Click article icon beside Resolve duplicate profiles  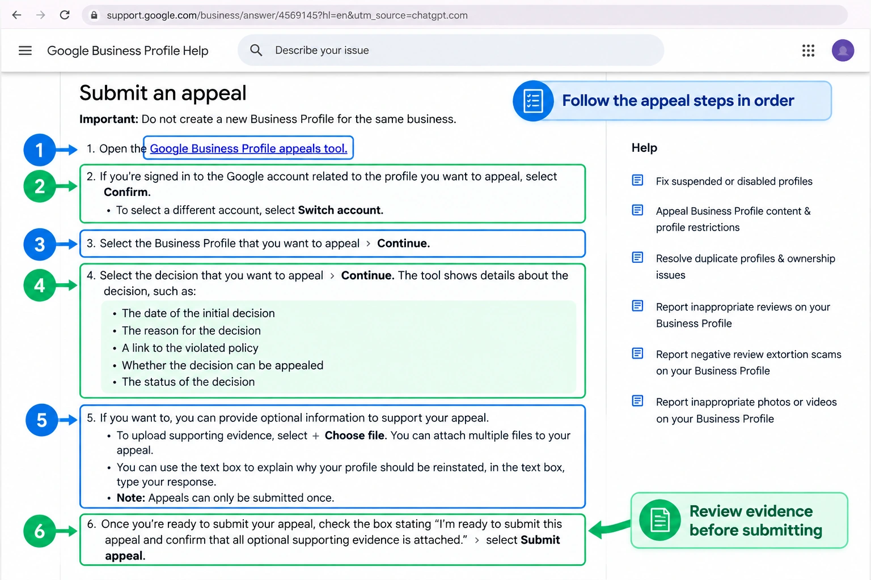637,258
